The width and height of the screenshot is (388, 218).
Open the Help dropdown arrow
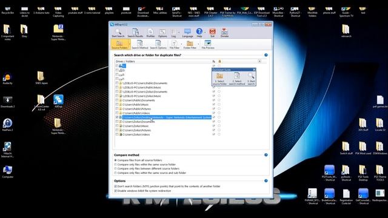point(205,33)
